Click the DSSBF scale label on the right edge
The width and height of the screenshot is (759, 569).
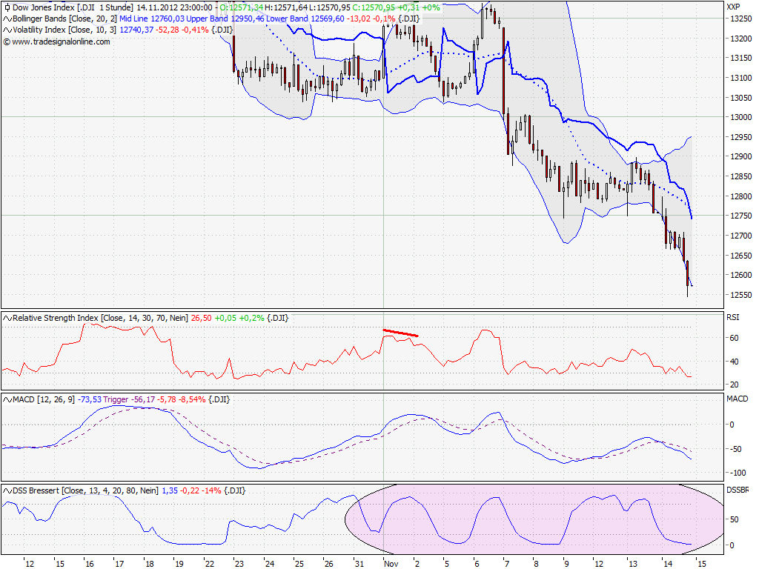tap(736, 490)
